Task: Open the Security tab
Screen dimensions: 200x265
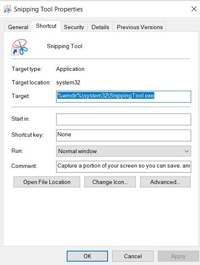Action: tap(74, 27)
